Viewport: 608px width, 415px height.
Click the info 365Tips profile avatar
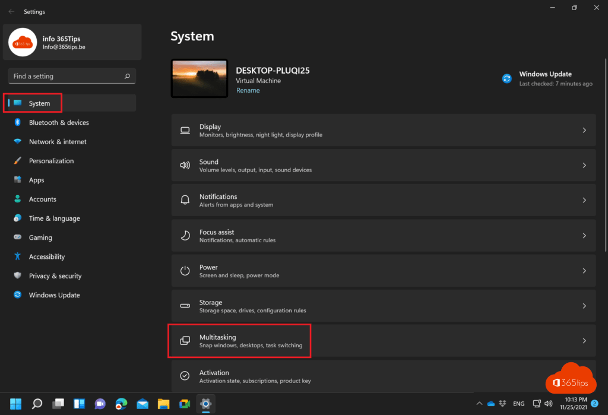point(23,42)
